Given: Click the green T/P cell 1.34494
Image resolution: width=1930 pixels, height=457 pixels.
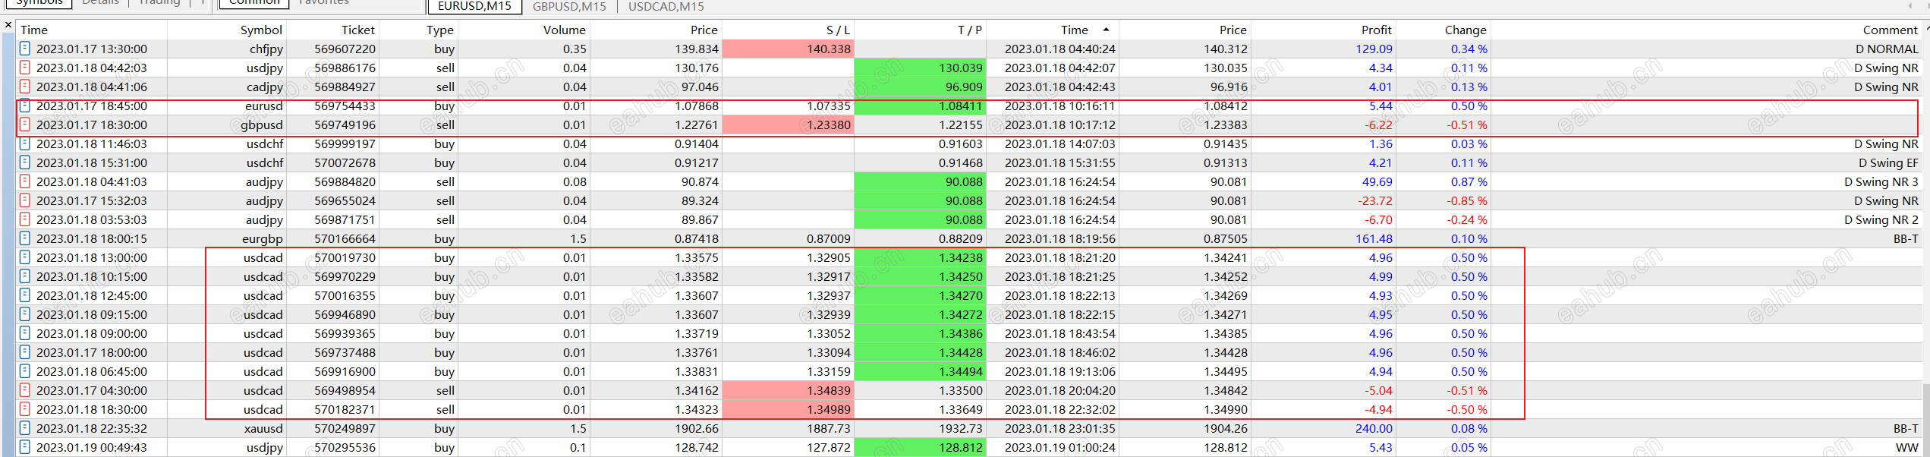Looking at the screenshot, I should tap(920, 371).
